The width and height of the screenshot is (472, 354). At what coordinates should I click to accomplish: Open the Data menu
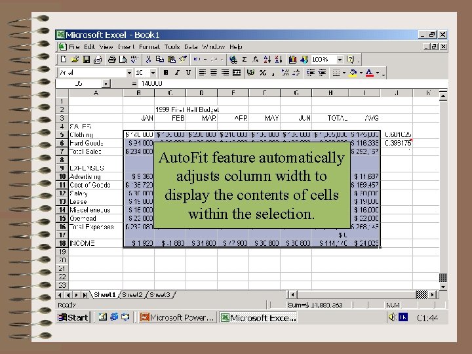coord(191,47)
